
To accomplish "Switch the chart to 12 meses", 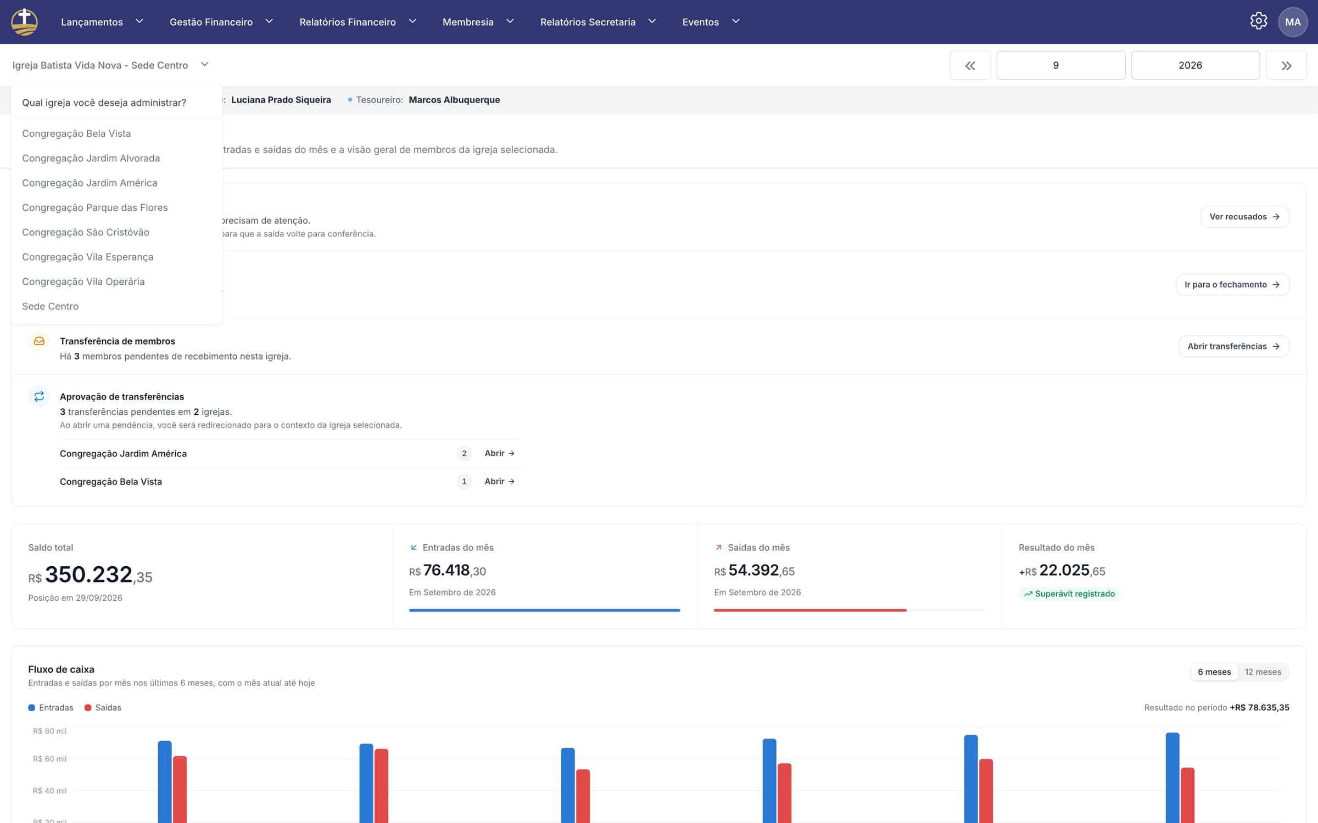I will click(x=1263, y=672).
